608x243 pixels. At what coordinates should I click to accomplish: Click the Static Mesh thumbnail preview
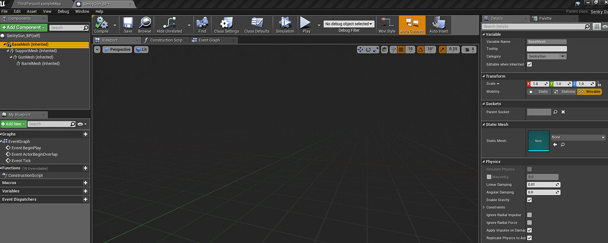coord(538,140)
